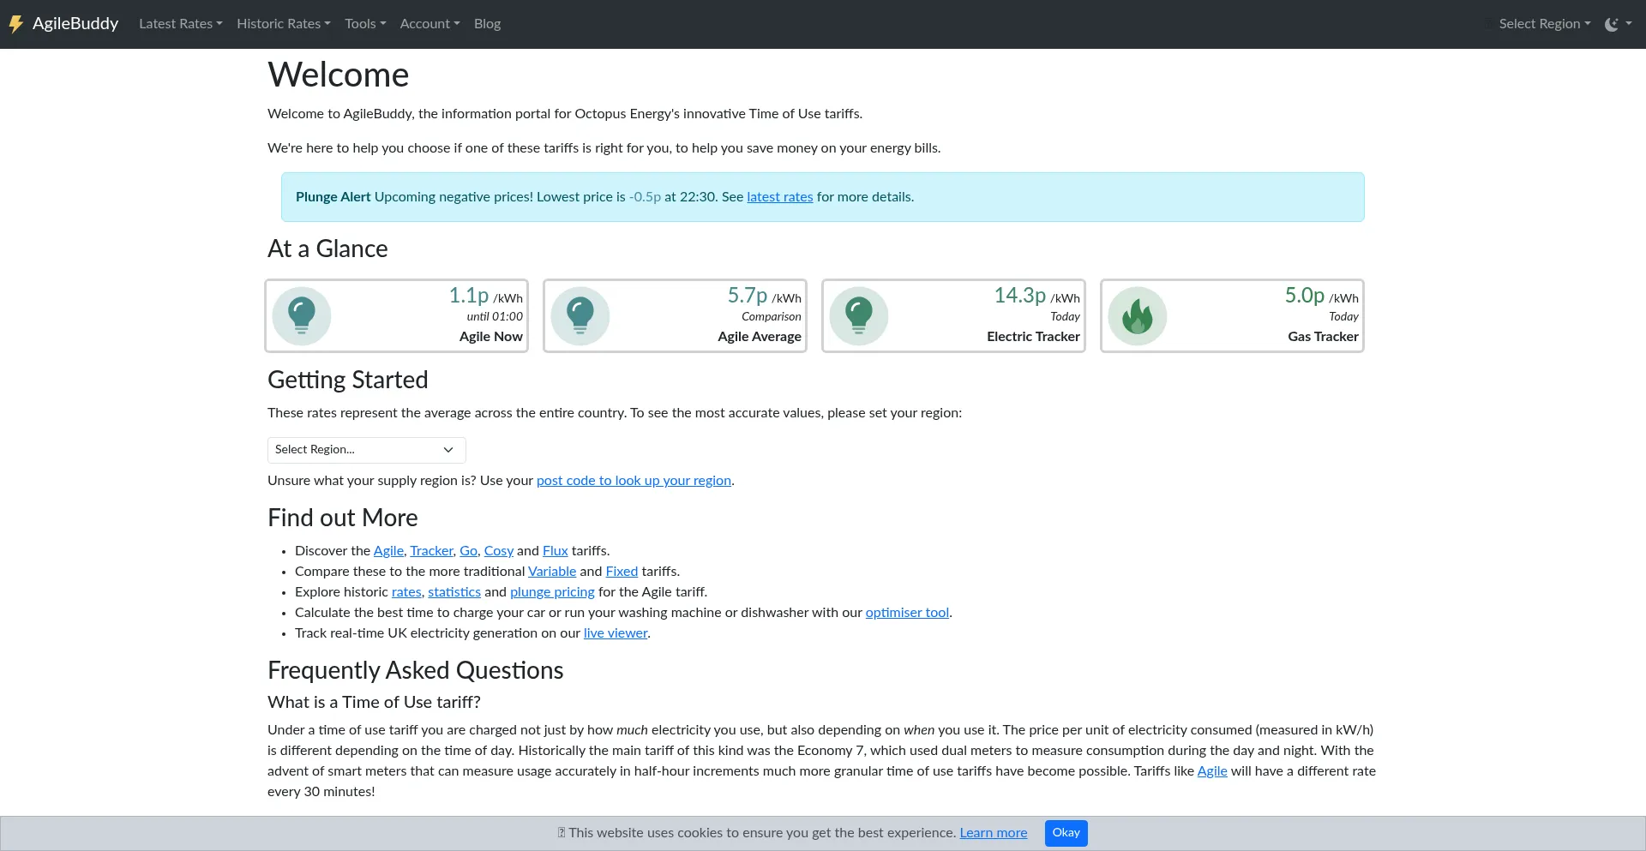Click the Agile Average card label
The width and height of the screenshot is (1646, 851).
[x=760, y=337]
